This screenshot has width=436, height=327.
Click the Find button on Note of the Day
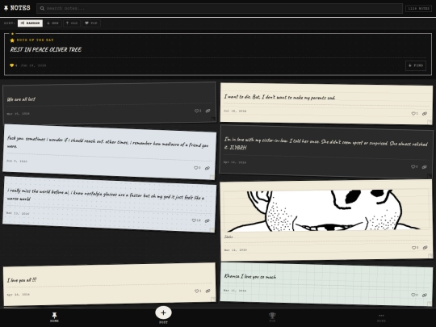point(416,65)
